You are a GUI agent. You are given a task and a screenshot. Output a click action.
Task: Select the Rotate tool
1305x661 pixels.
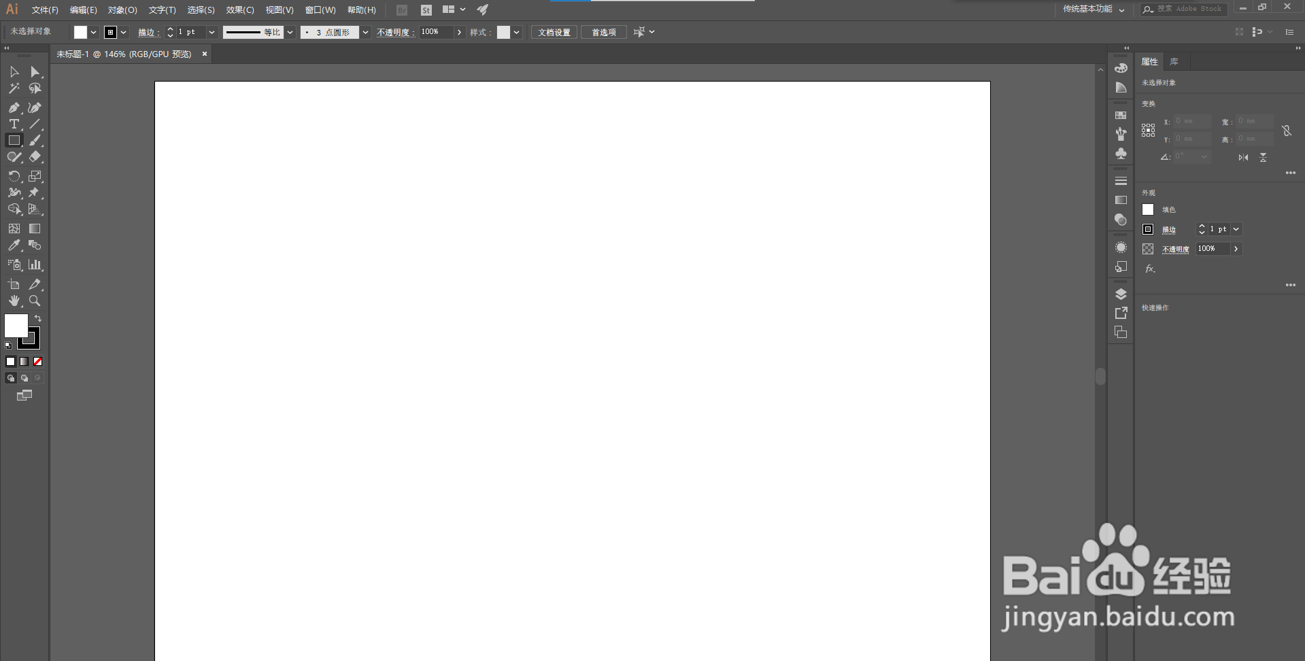click(x=14, y=176)
